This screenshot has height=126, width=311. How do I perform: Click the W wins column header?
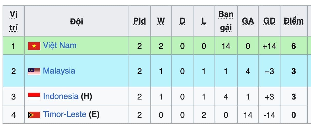click(161, 21)
